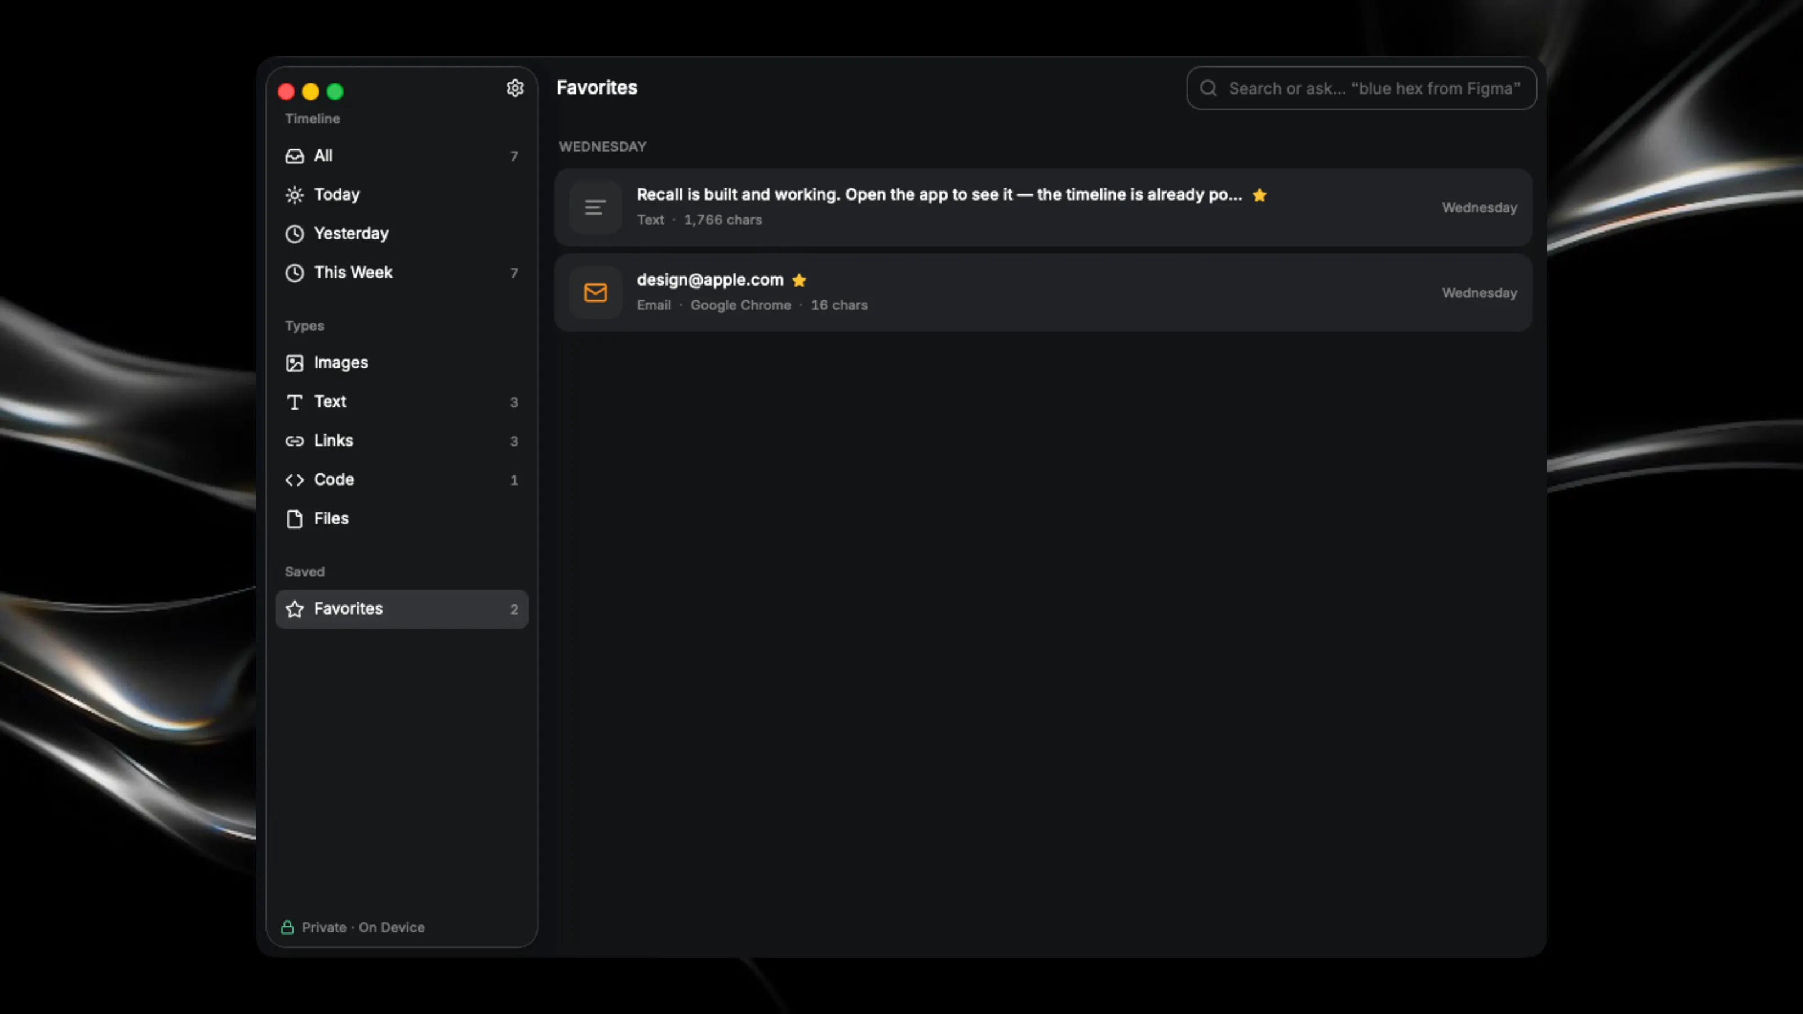Click the green lock privacy icon

[287, 927]
